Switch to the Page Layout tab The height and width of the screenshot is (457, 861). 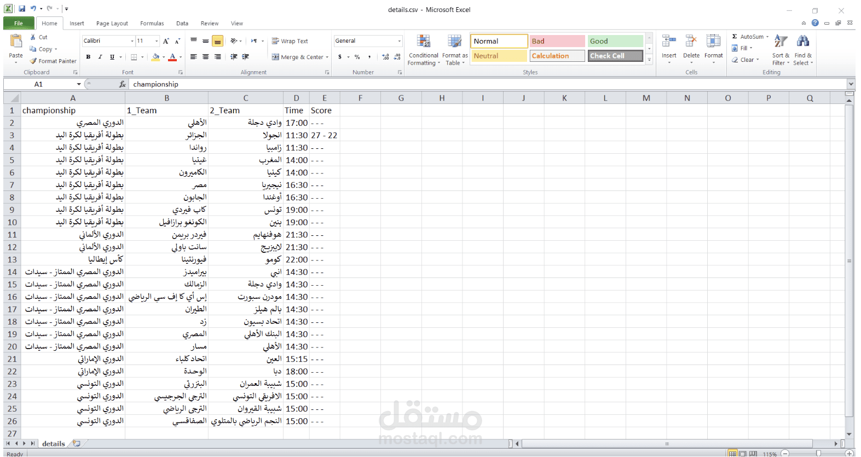click(112, 24)
